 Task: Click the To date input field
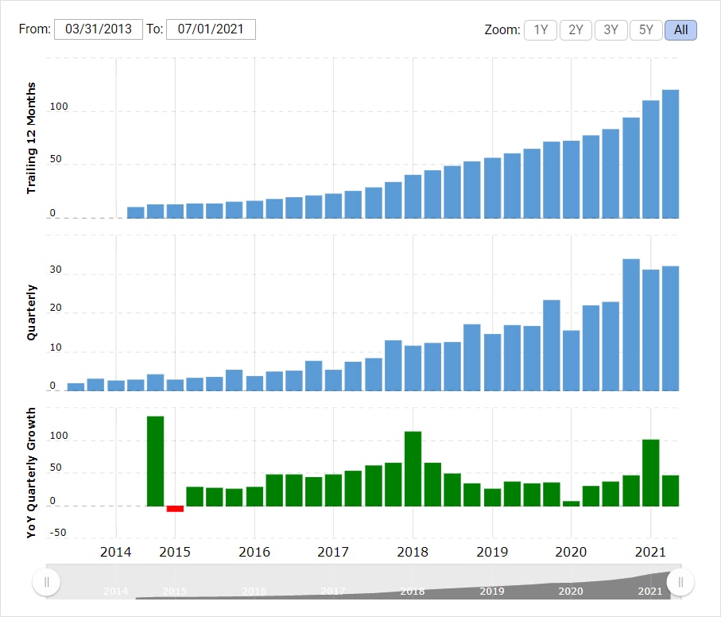211,30
